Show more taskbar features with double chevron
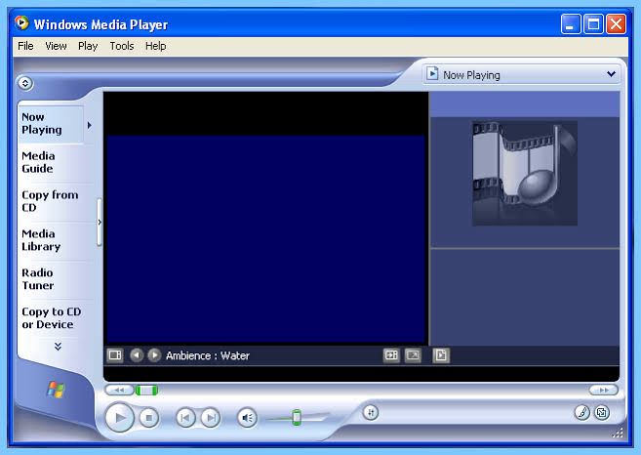Viewport: 641px width, 455px height. [x=58, y=347]
